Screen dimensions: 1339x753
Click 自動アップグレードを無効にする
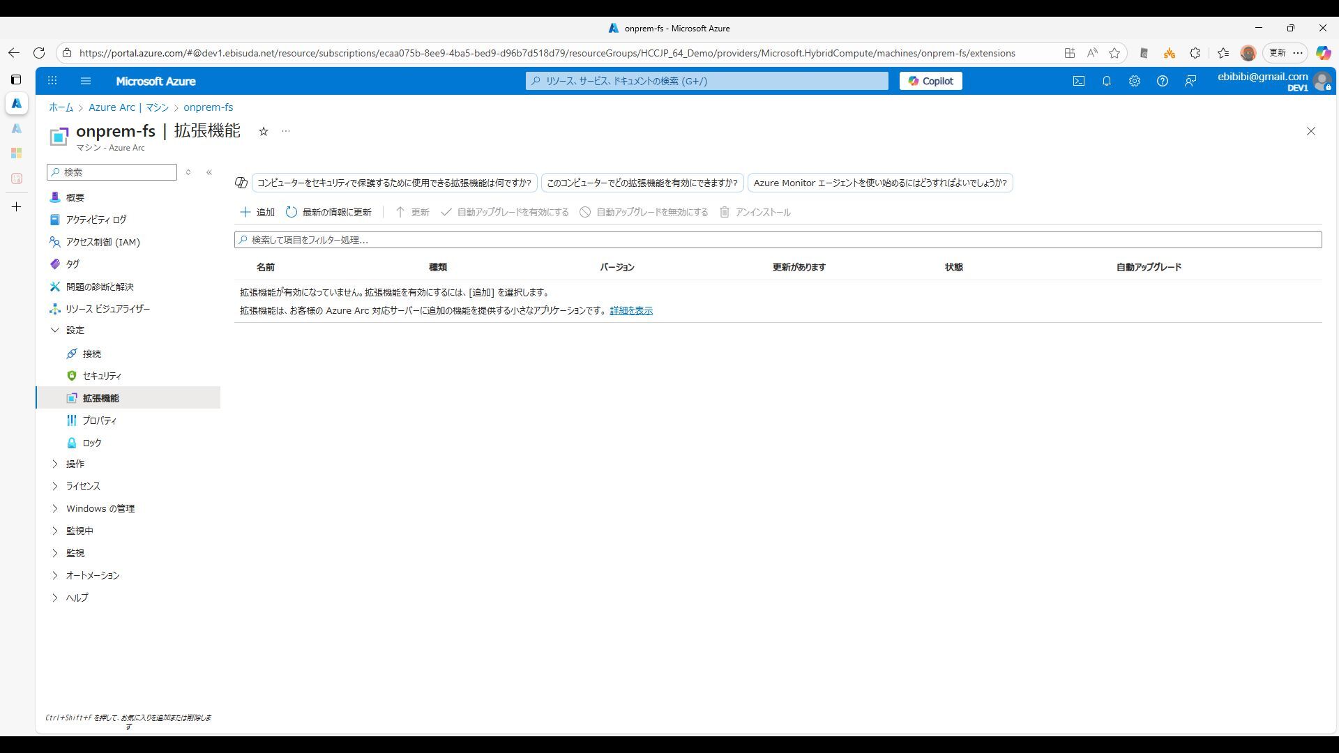pyautogui.click(x=644, y=212)
